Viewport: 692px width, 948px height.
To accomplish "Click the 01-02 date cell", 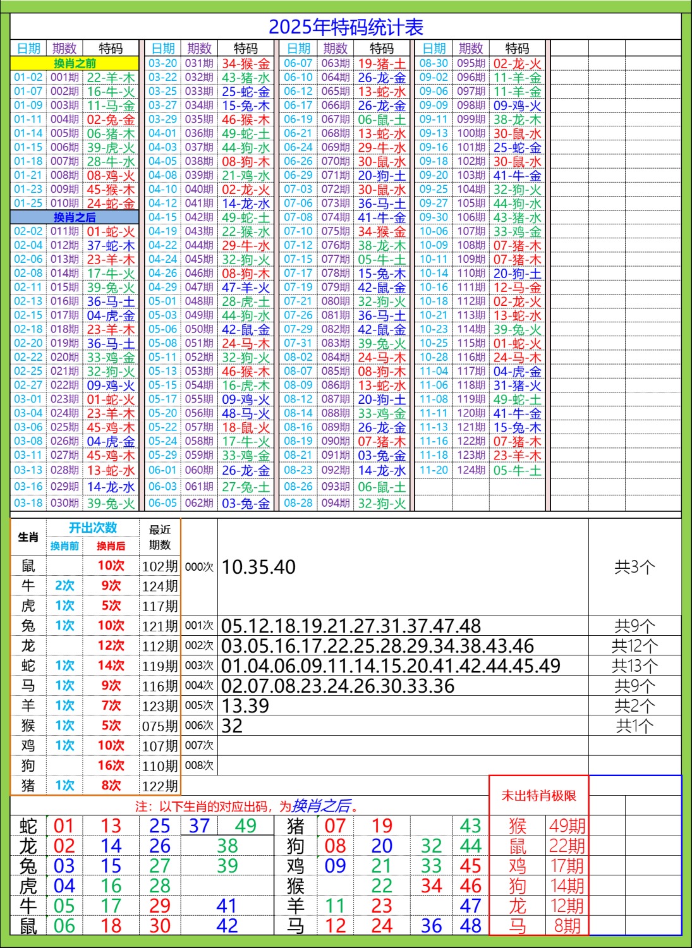I will pos(28,78).
